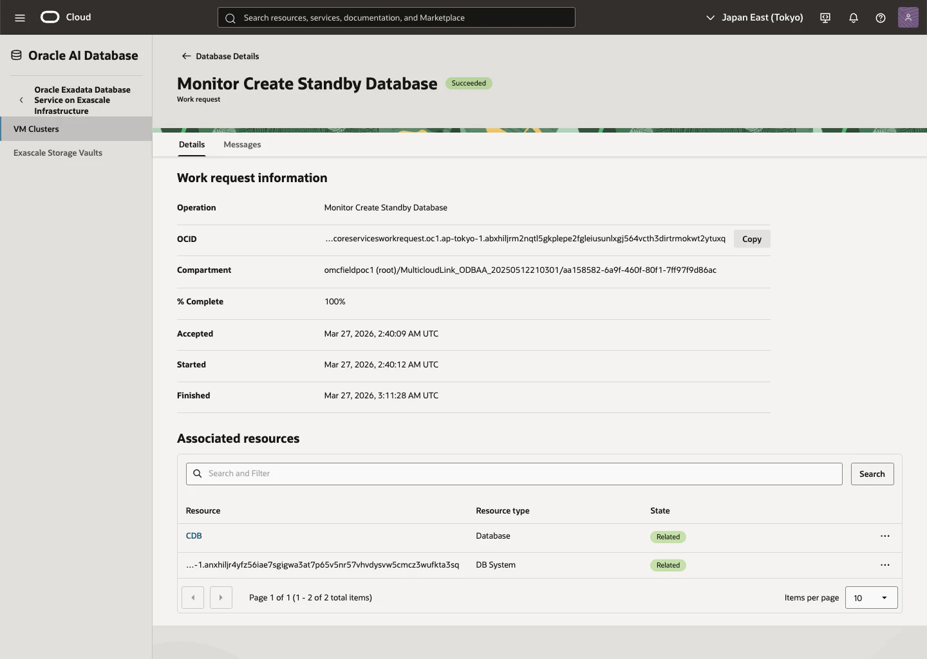Open actions menu for the DB System row

tap(885, 565)
